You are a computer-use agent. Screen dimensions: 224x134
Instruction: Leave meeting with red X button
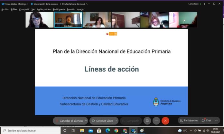pyautogui.click(x=165, y=121)
